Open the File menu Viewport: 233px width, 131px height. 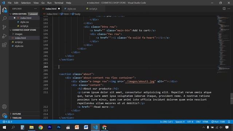pos(9,3)
